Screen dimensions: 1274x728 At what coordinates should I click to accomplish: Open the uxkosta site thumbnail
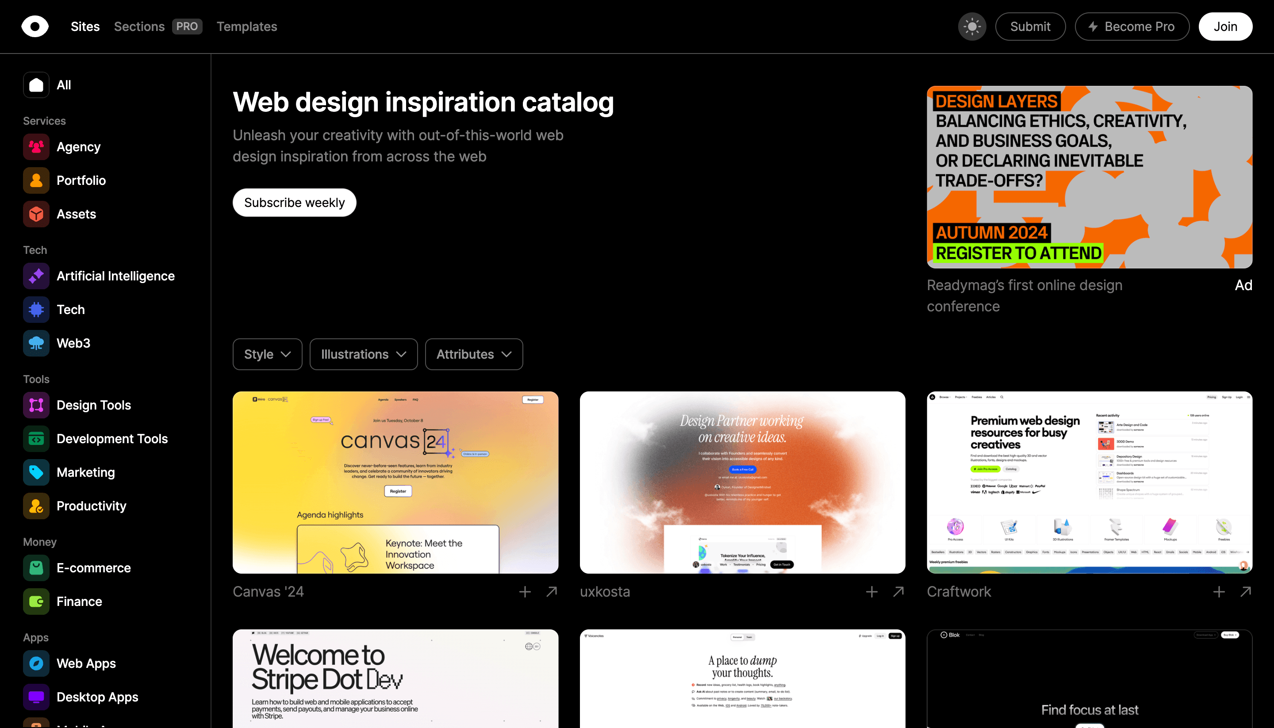point(742,483)
